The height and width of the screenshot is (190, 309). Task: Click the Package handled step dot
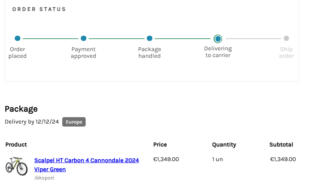click(x=150, y=38)
